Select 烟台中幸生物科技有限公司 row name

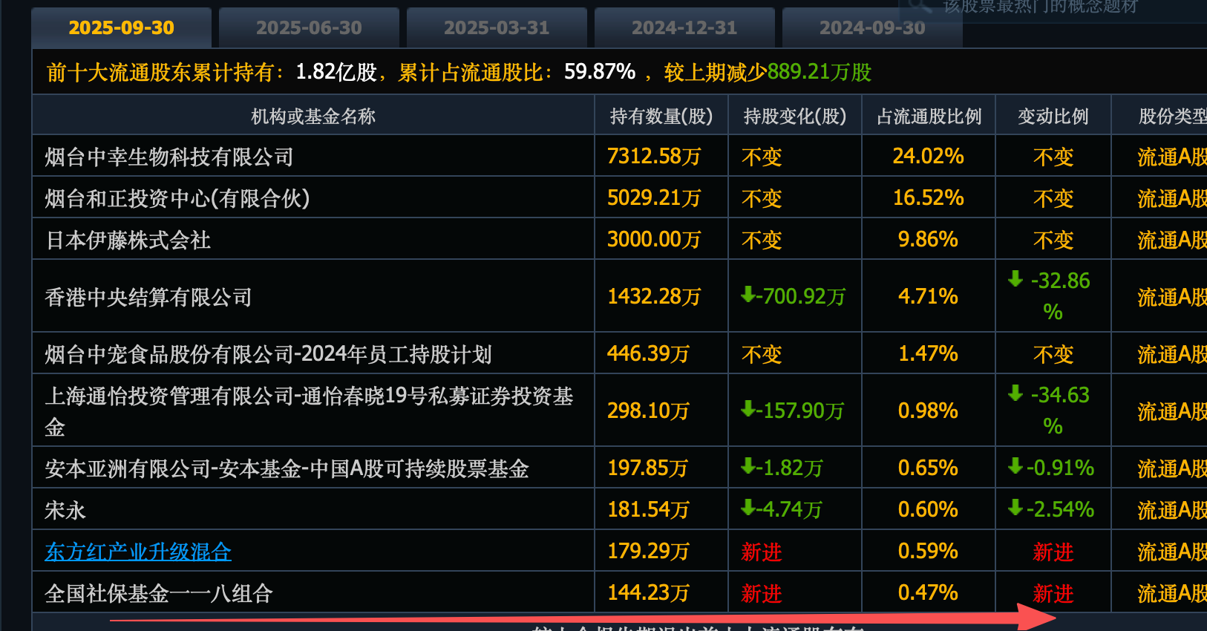click(x=169, y=157)
